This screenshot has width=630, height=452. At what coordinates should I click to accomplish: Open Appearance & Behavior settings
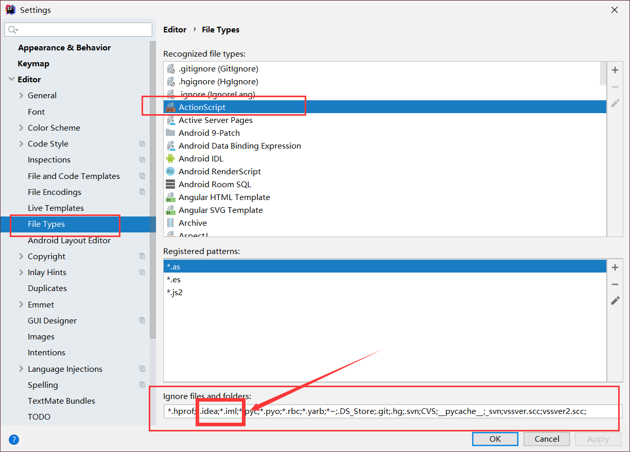(x=64, y=48)
